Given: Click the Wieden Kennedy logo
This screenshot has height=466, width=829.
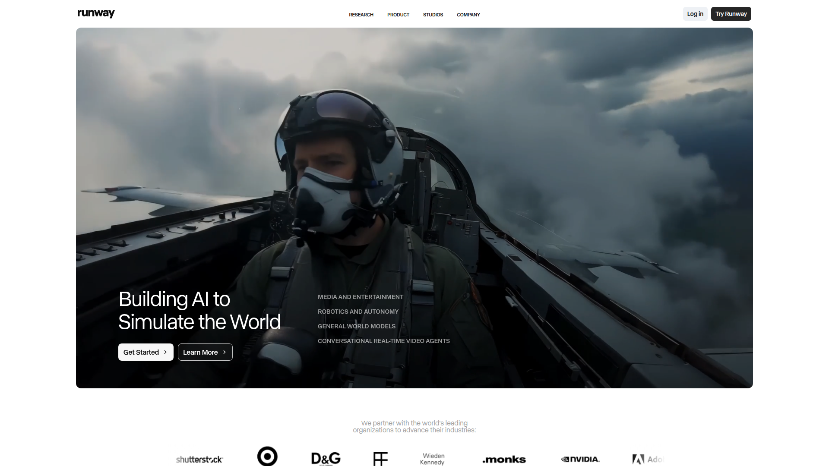Looking at the screenshot, I should 433,459.
